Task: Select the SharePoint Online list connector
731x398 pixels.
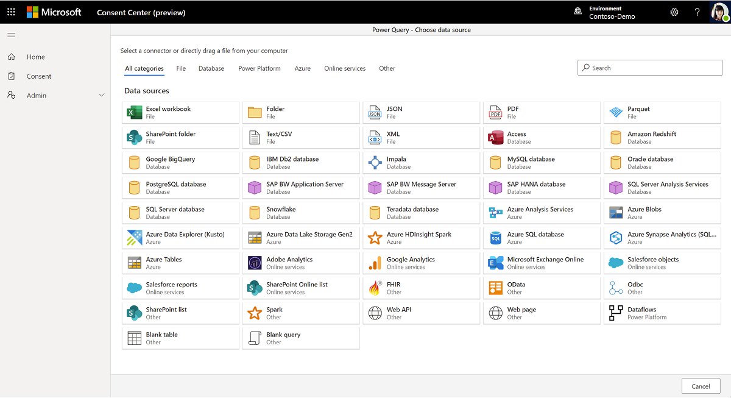Action: [301, 288]
